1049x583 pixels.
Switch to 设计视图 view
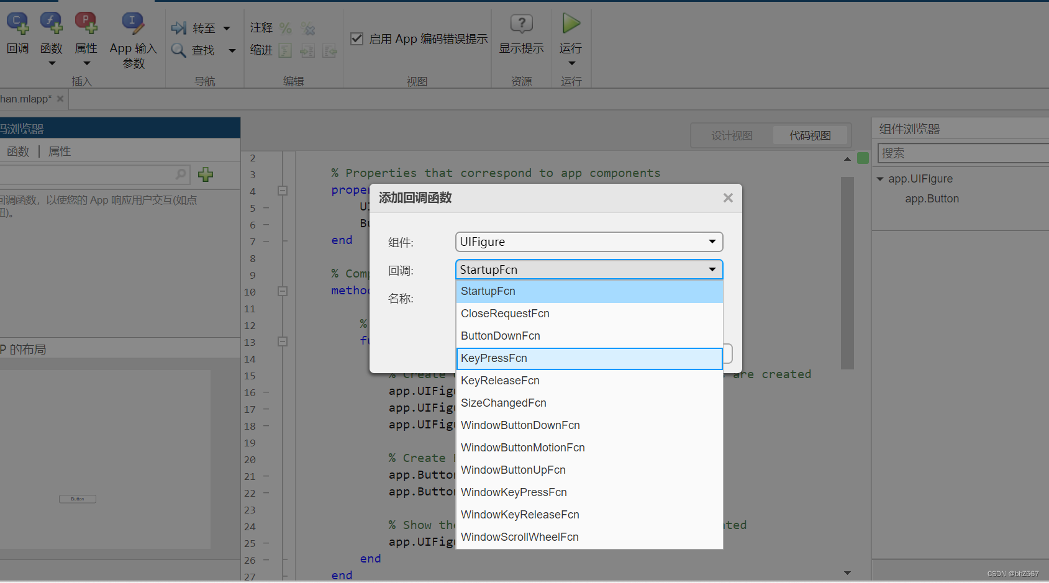click(731, 135)
